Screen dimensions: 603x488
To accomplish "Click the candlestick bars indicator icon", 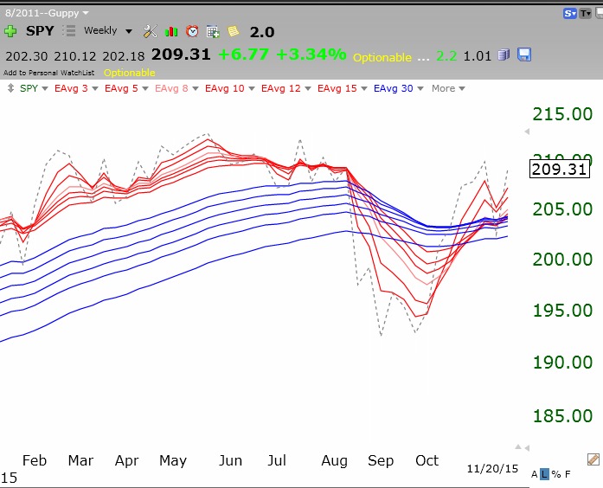I will (x=171, y=31).
